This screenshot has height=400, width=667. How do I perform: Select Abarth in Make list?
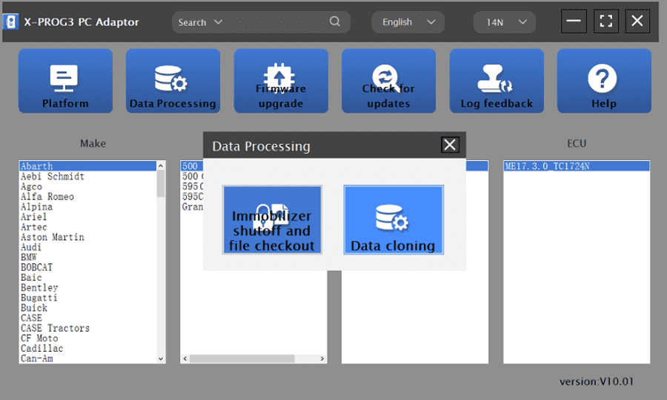87,166
